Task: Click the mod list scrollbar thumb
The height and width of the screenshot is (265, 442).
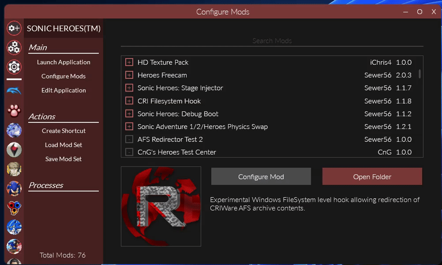Action: (420, 74)
